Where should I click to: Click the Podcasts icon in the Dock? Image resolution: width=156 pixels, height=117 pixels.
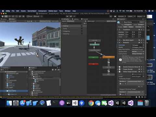62,103
